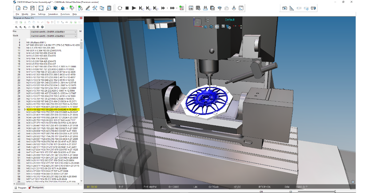The width and height of the screenshot is (369, 193).
Task: Open the Simulation menu
Action: (x=53, y=14)
